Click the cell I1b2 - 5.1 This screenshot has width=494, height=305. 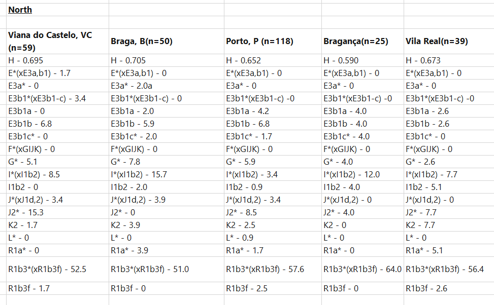[x=449, y=187]
